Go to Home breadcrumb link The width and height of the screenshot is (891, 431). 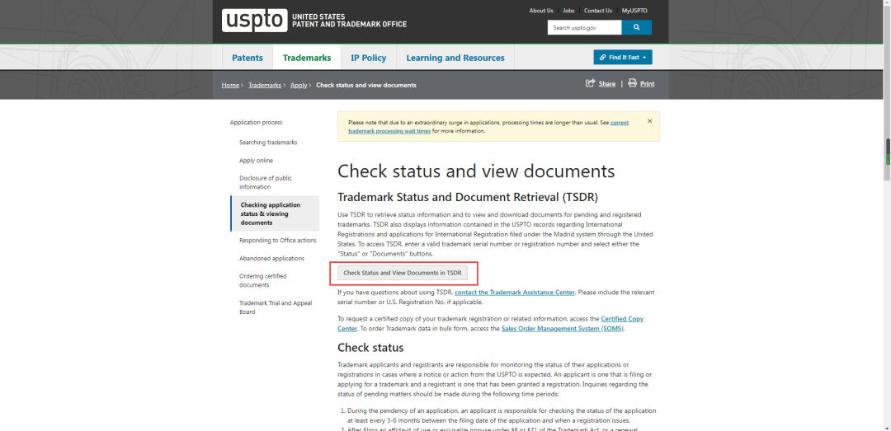(x=230, y=85)
